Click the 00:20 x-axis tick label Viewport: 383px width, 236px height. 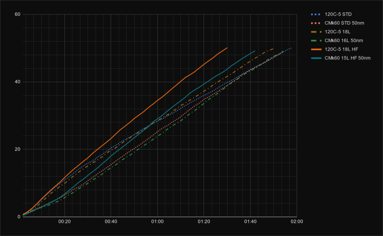[64, 222]
